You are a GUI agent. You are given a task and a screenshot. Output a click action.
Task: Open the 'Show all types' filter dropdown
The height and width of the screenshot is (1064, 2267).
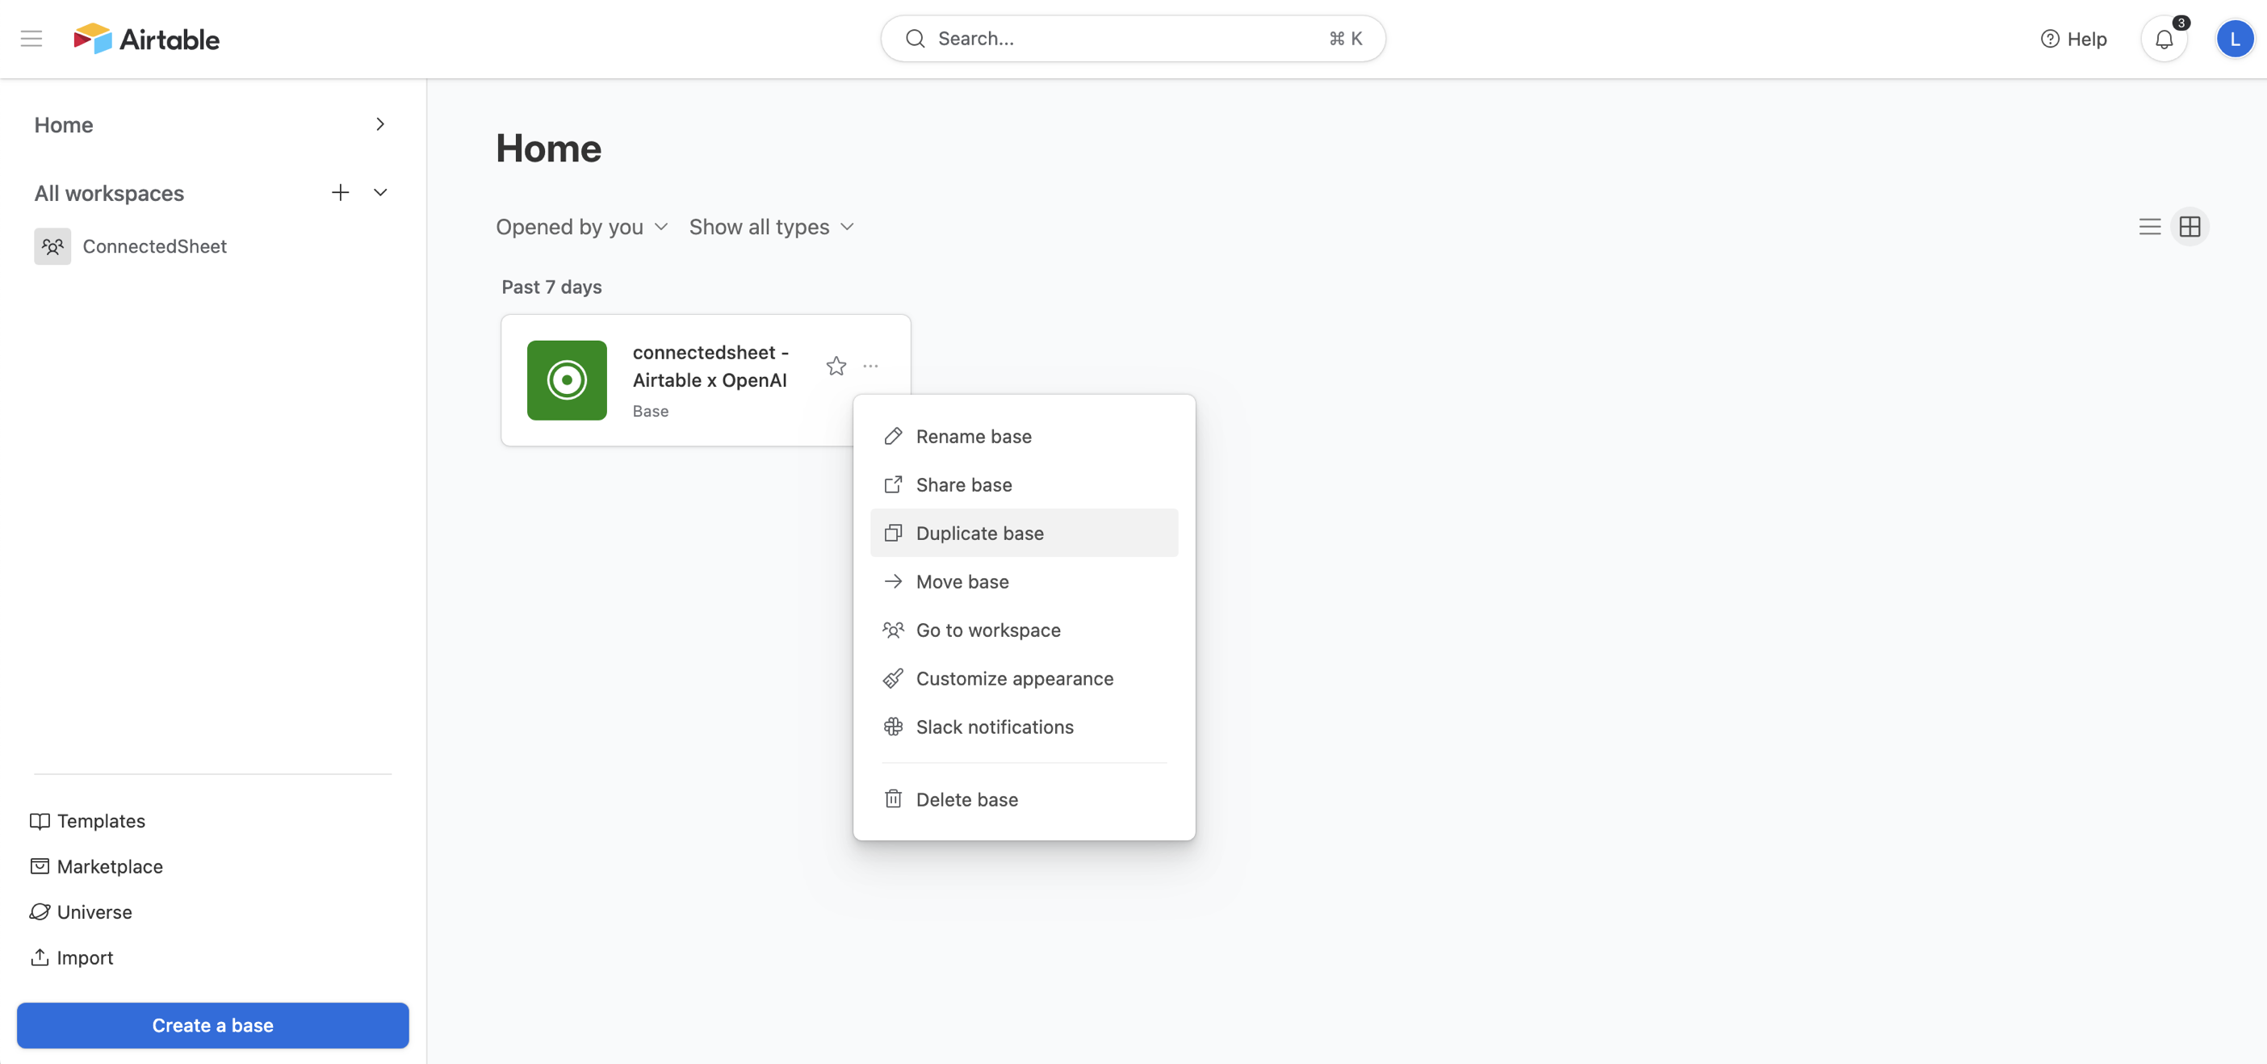[771, 226]
